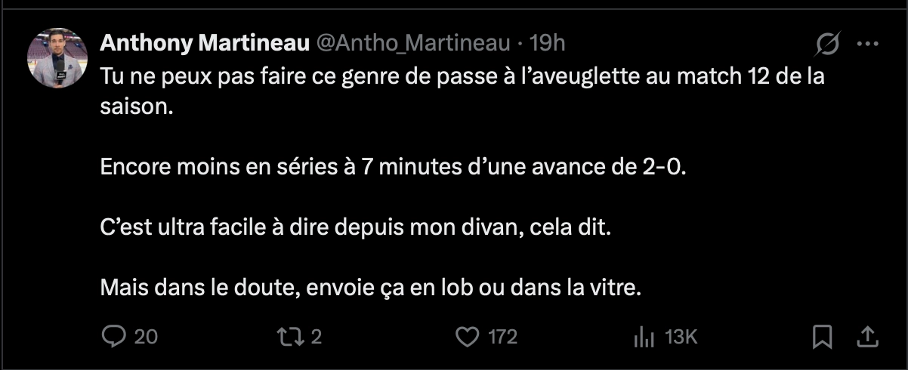Click the repost count of 2
The image size is (908, 370).
(x=316, y=337)
